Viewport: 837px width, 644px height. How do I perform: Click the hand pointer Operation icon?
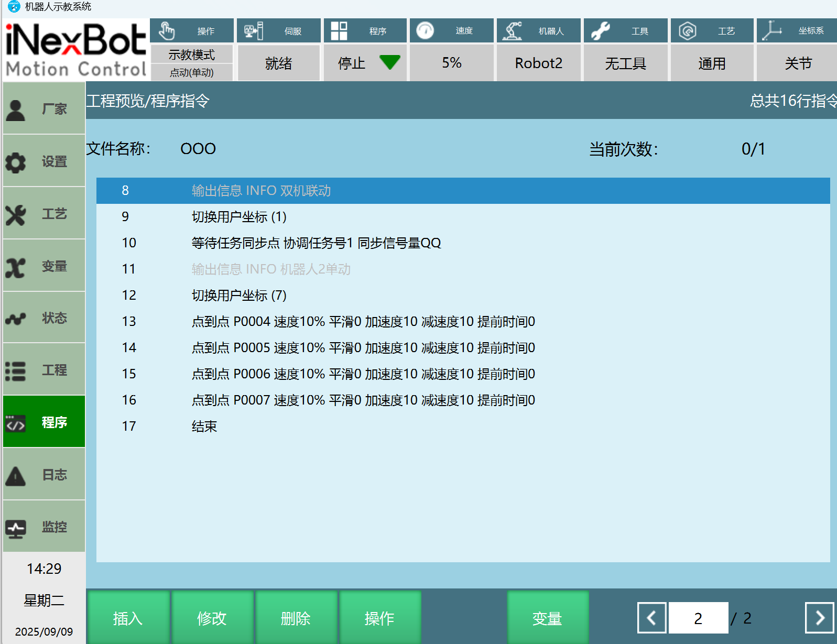[167, 31]
